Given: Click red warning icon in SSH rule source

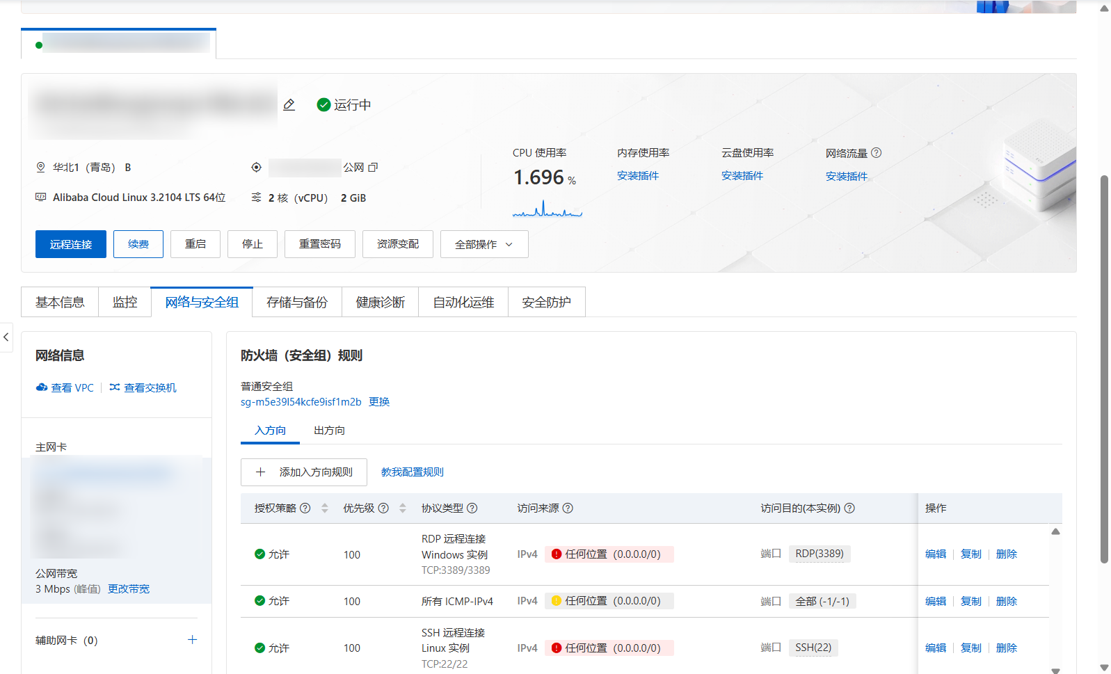Looking at the screenshot, I should pos(557,648).
